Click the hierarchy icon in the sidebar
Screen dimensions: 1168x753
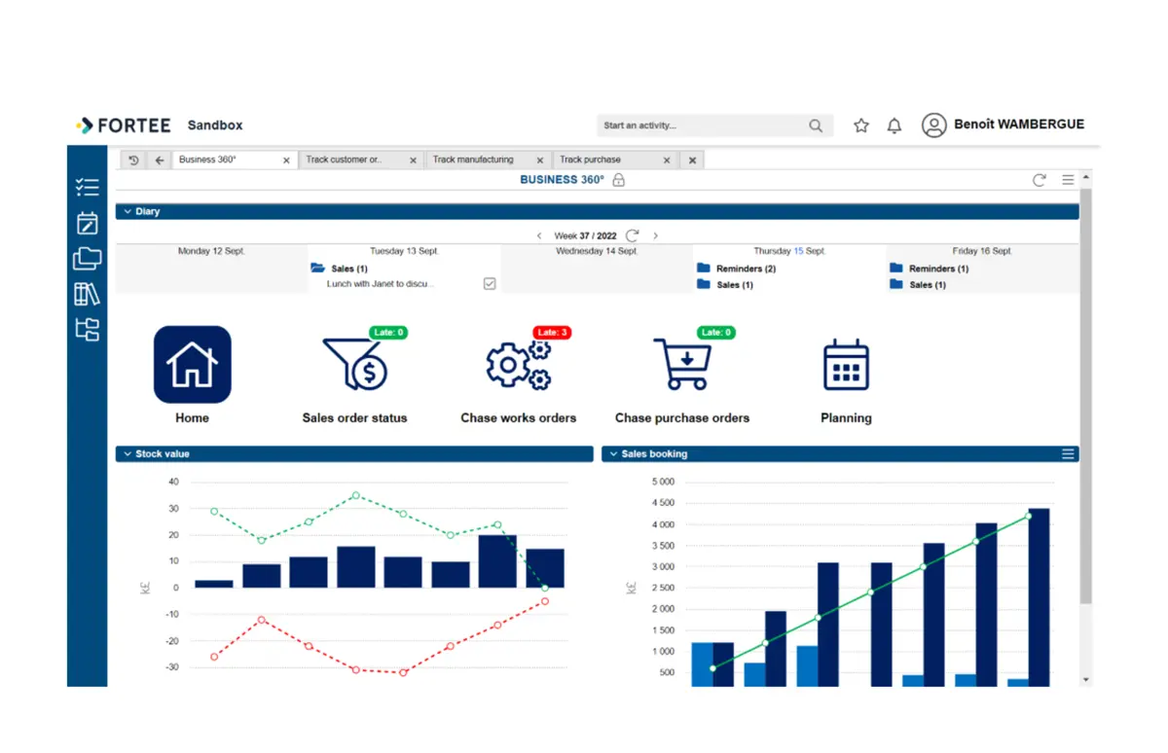pos(87,330)
